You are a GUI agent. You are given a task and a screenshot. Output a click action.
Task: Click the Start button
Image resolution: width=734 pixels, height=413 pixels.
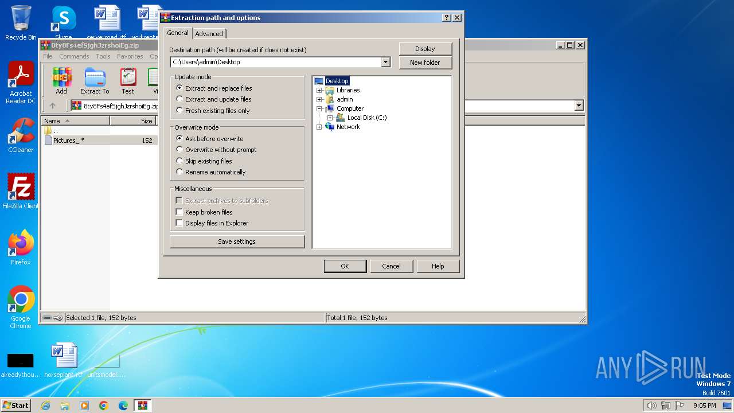tap(15, 406)
